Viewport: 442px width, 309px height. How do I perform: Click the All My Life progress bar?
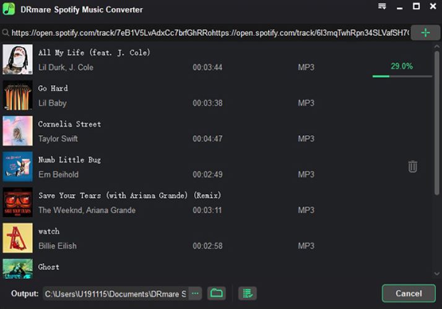click(402, 76)
